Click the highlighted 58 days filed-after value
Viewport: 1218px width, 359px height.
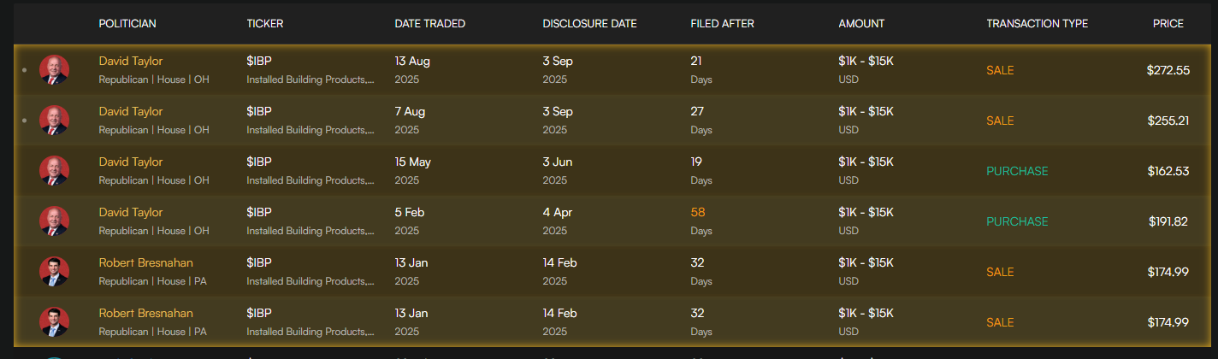point(698,212)
